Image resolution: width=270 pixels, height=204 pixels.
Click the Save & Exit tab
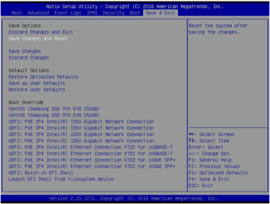[x=160, y=13]
